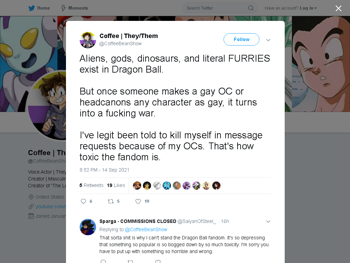Expand the tweet options chevron next to Follow
The height and width of the screenshot is (263, 350).
pos(268,40)
